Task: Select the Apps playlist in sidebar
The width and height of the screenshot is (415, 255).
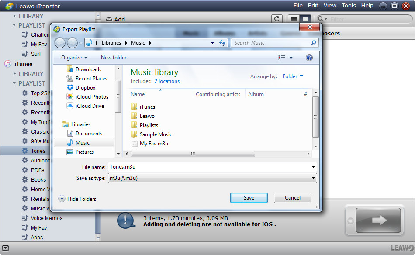Action: [37, 238]
